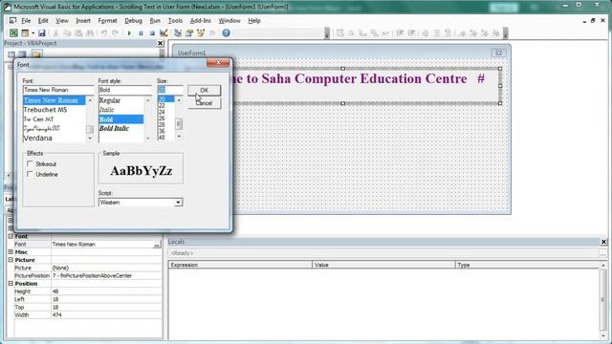Enable the Strikeout checkbox

(30, 163)
